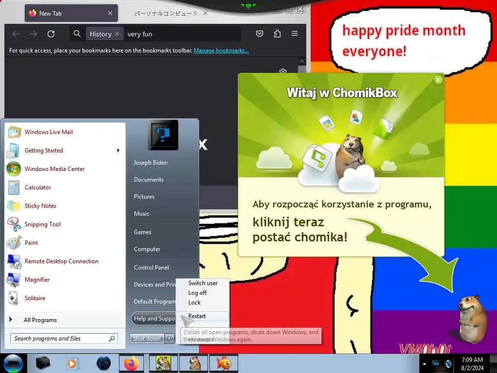This screenshot has height=373, width=497.
Task: Switch to Firefox in the taskbar
Action: (132, 363)
